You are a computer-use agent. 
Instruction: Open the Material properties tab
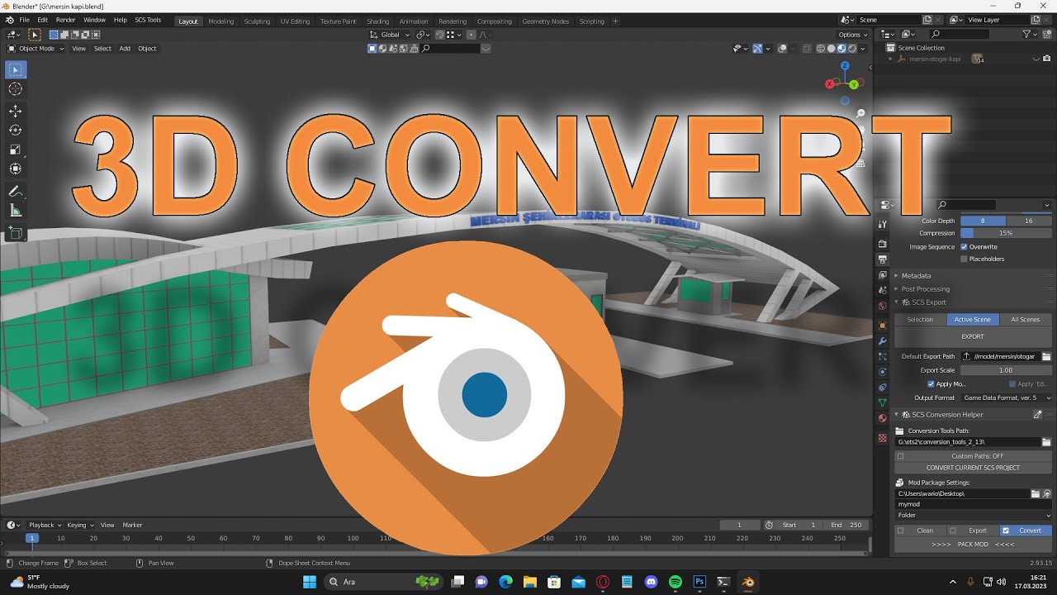pyautogui.click(x=883, y=418)
